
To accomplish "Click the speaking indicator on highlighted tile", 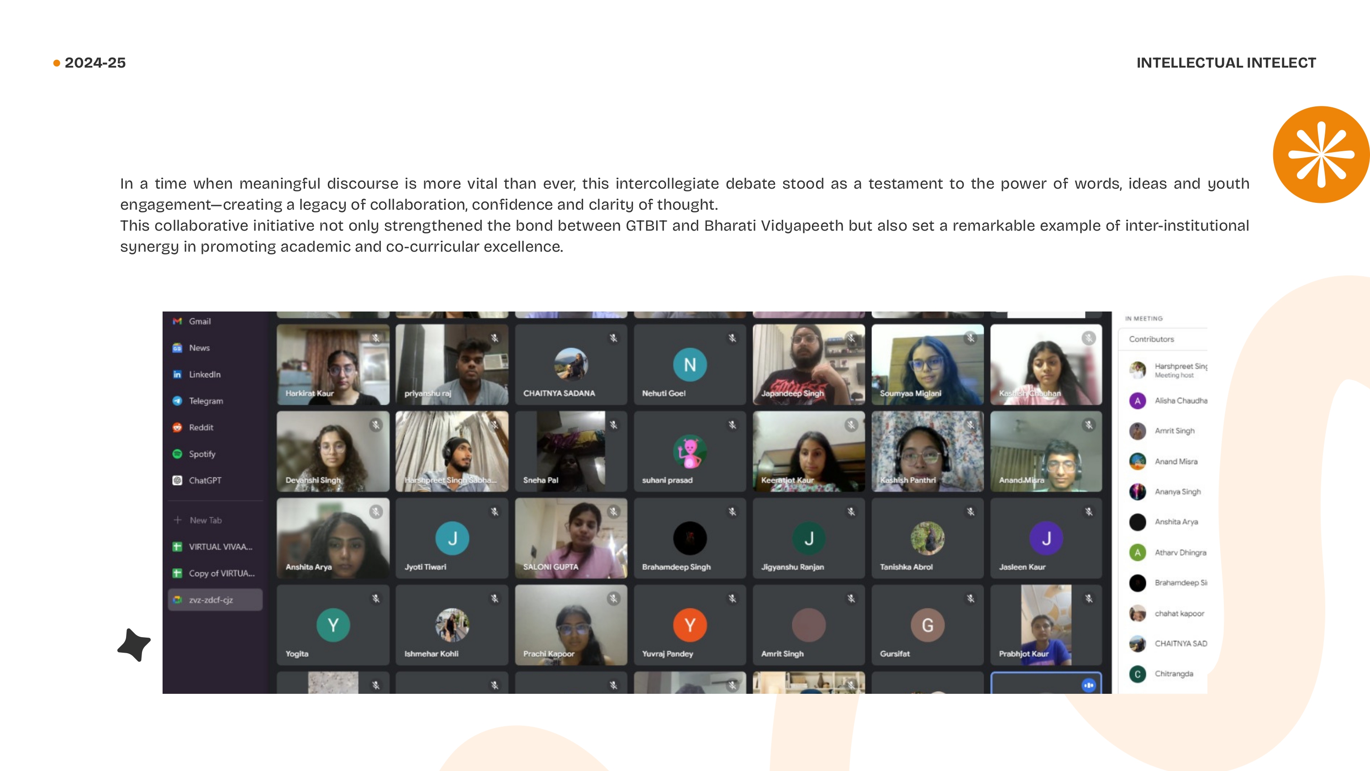I will pos(1089,685).
